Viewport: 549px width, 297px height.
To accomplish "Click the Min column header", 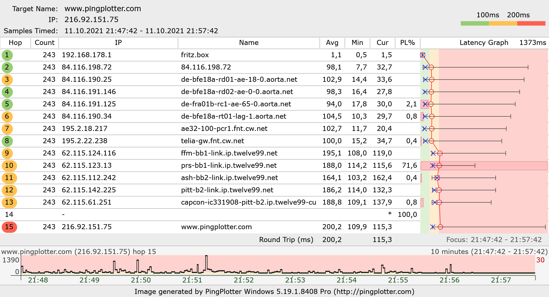I will [357, 43].
